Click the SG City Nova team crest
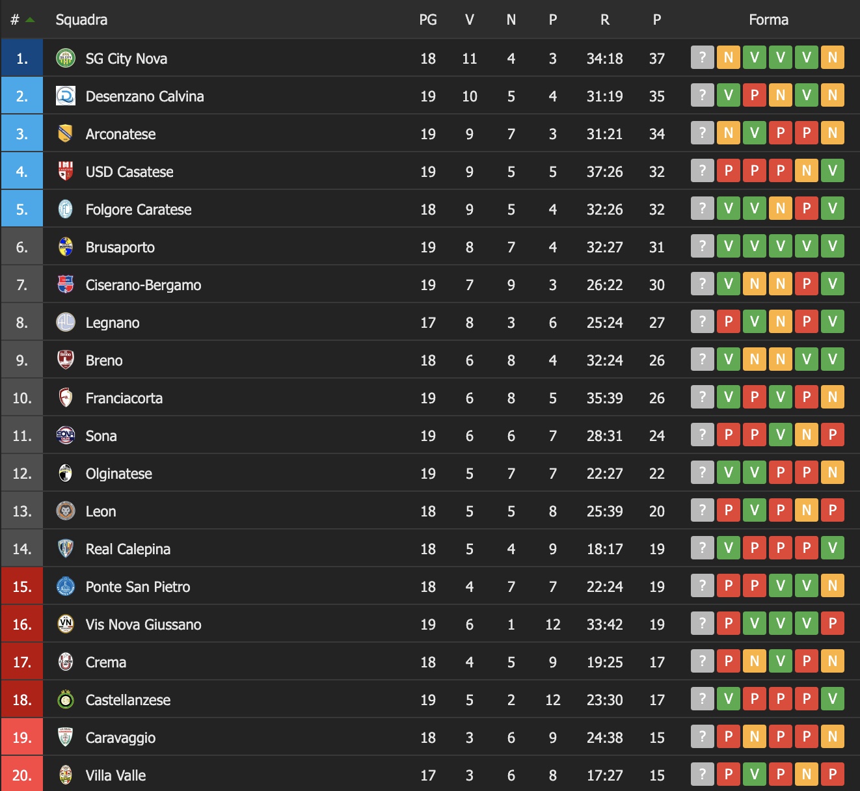The image size is (860, 791). (66, 59)
